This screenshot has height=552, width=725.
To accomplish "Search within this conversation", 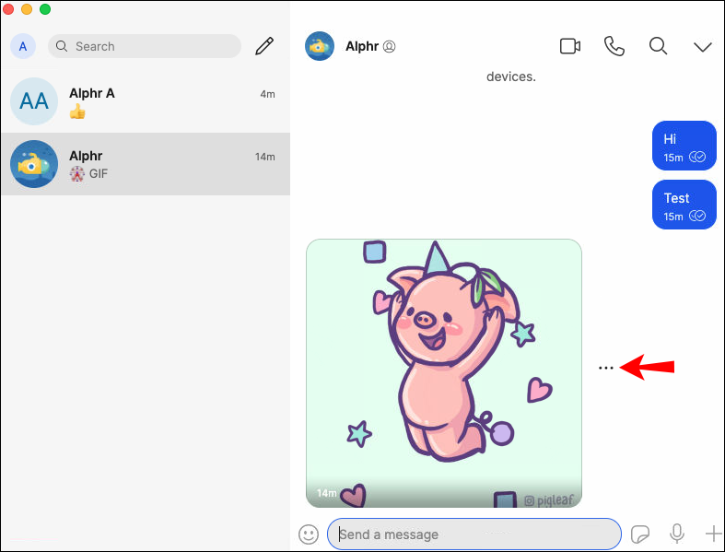I will 658,46.
